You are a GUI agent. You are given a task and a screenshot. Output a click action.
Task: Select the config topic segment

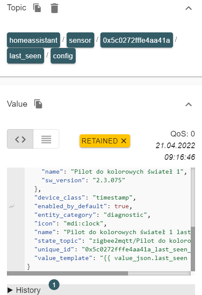pyautogui.click(x=63, y=56)
